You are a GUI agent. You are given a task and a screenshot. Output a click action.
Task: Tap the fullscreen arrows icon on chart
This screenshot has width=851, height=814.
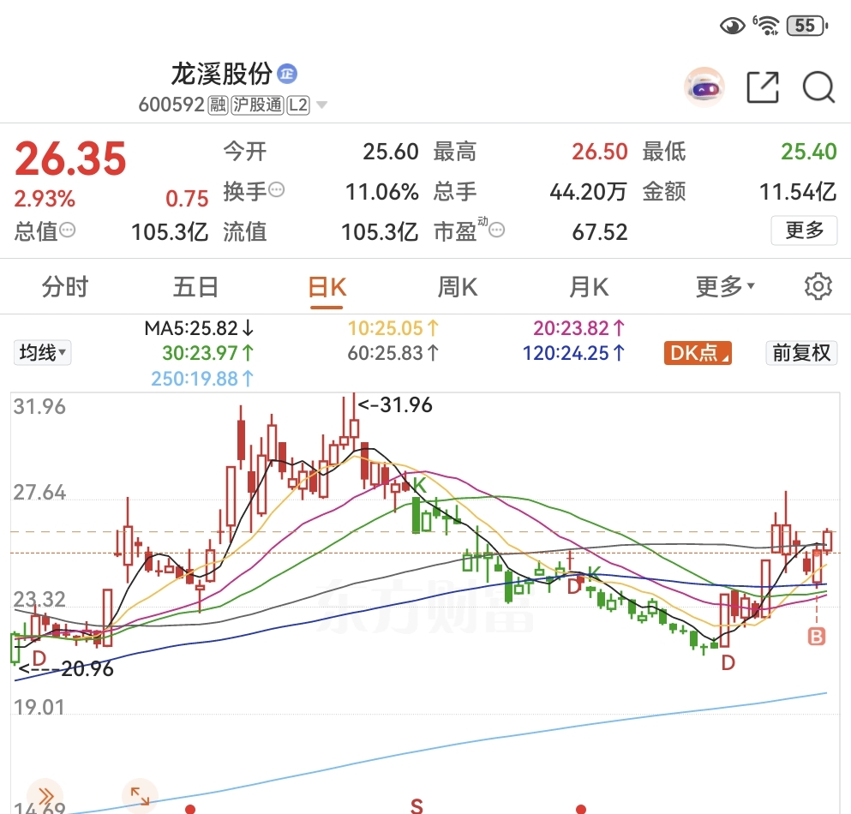tap(140, 797)
